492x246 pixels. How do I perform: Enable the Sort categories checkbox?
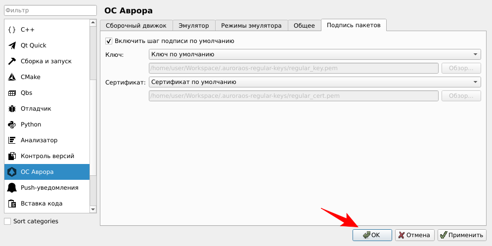pos(7,221)
